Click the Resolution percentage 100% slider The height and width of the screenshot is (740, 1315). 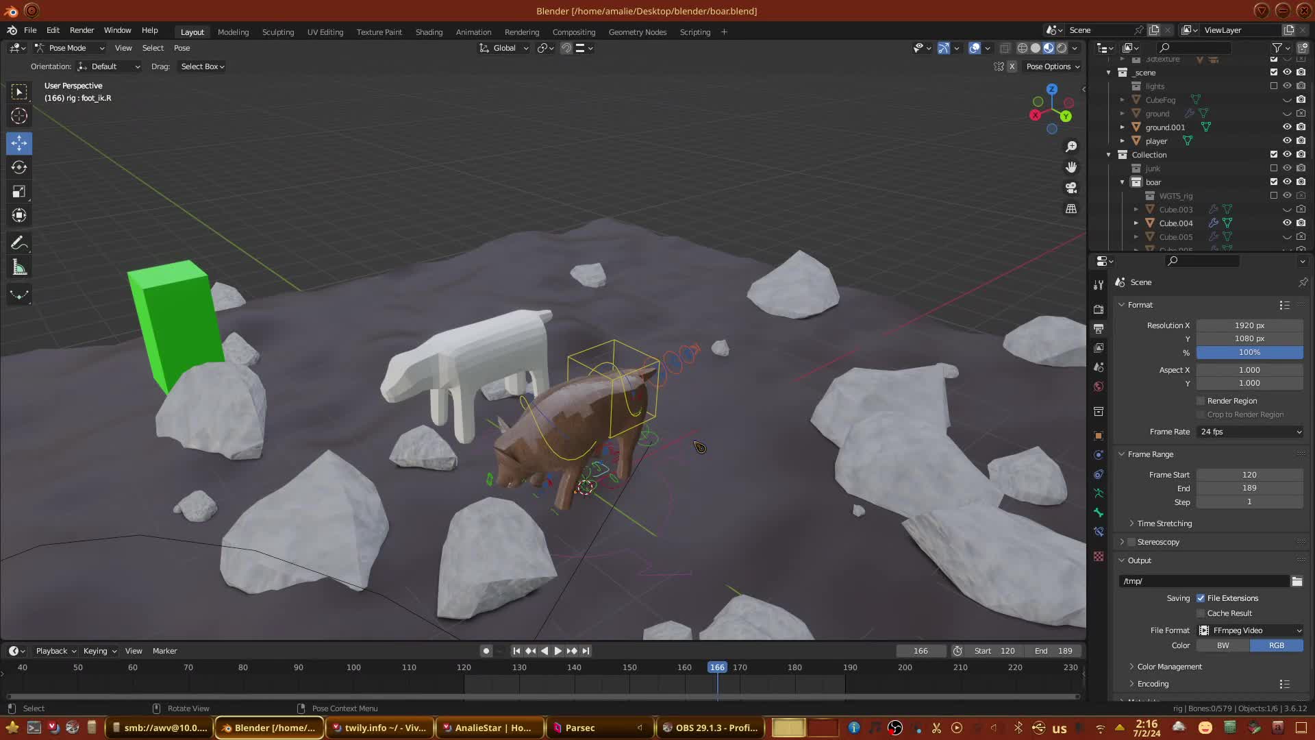pos(1249,352)
